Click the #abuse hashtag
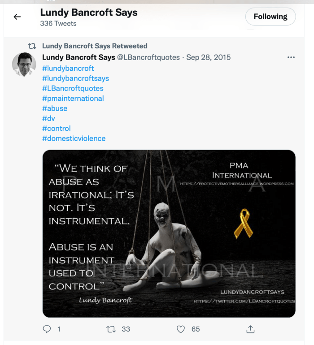This screenshot has width=314, height=345. tap(55, 108)
